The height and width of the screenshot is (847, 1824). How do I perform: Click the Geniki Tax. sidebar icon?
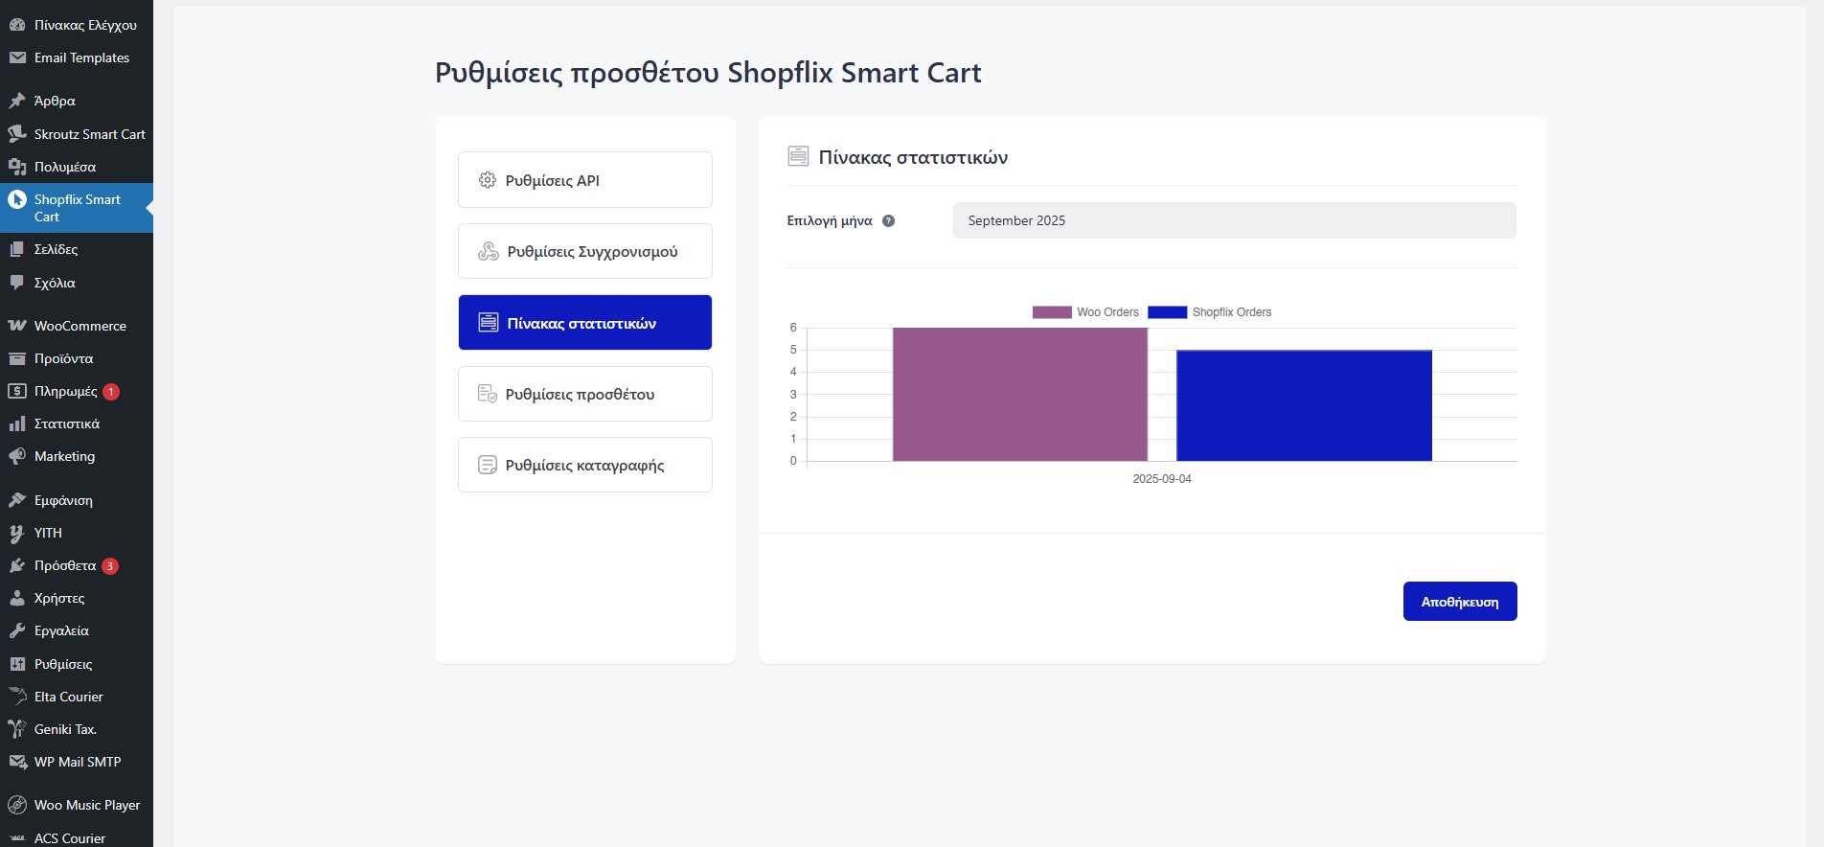[17, 729]
